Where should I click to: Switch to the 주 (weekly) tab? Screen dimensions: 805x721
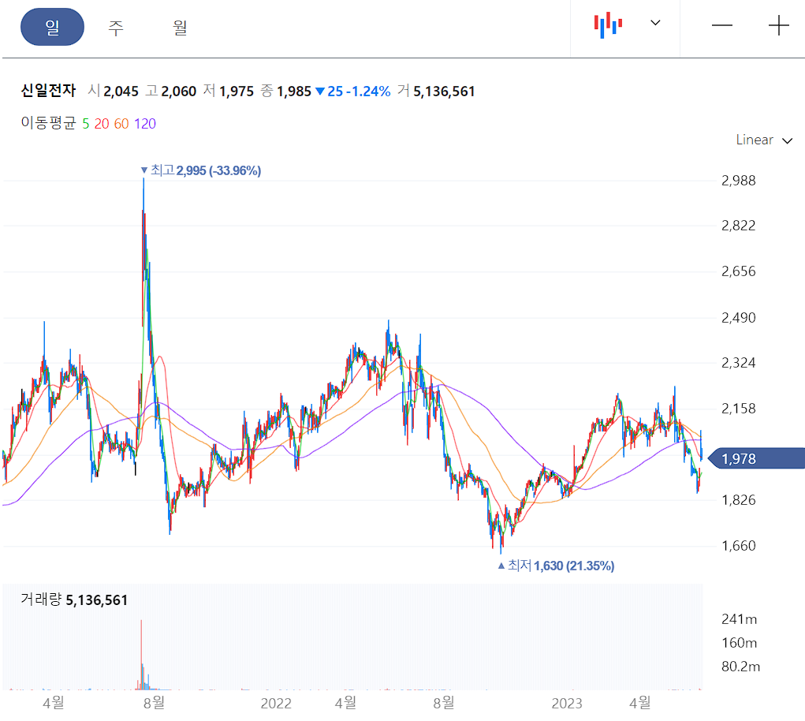(115, 26)
